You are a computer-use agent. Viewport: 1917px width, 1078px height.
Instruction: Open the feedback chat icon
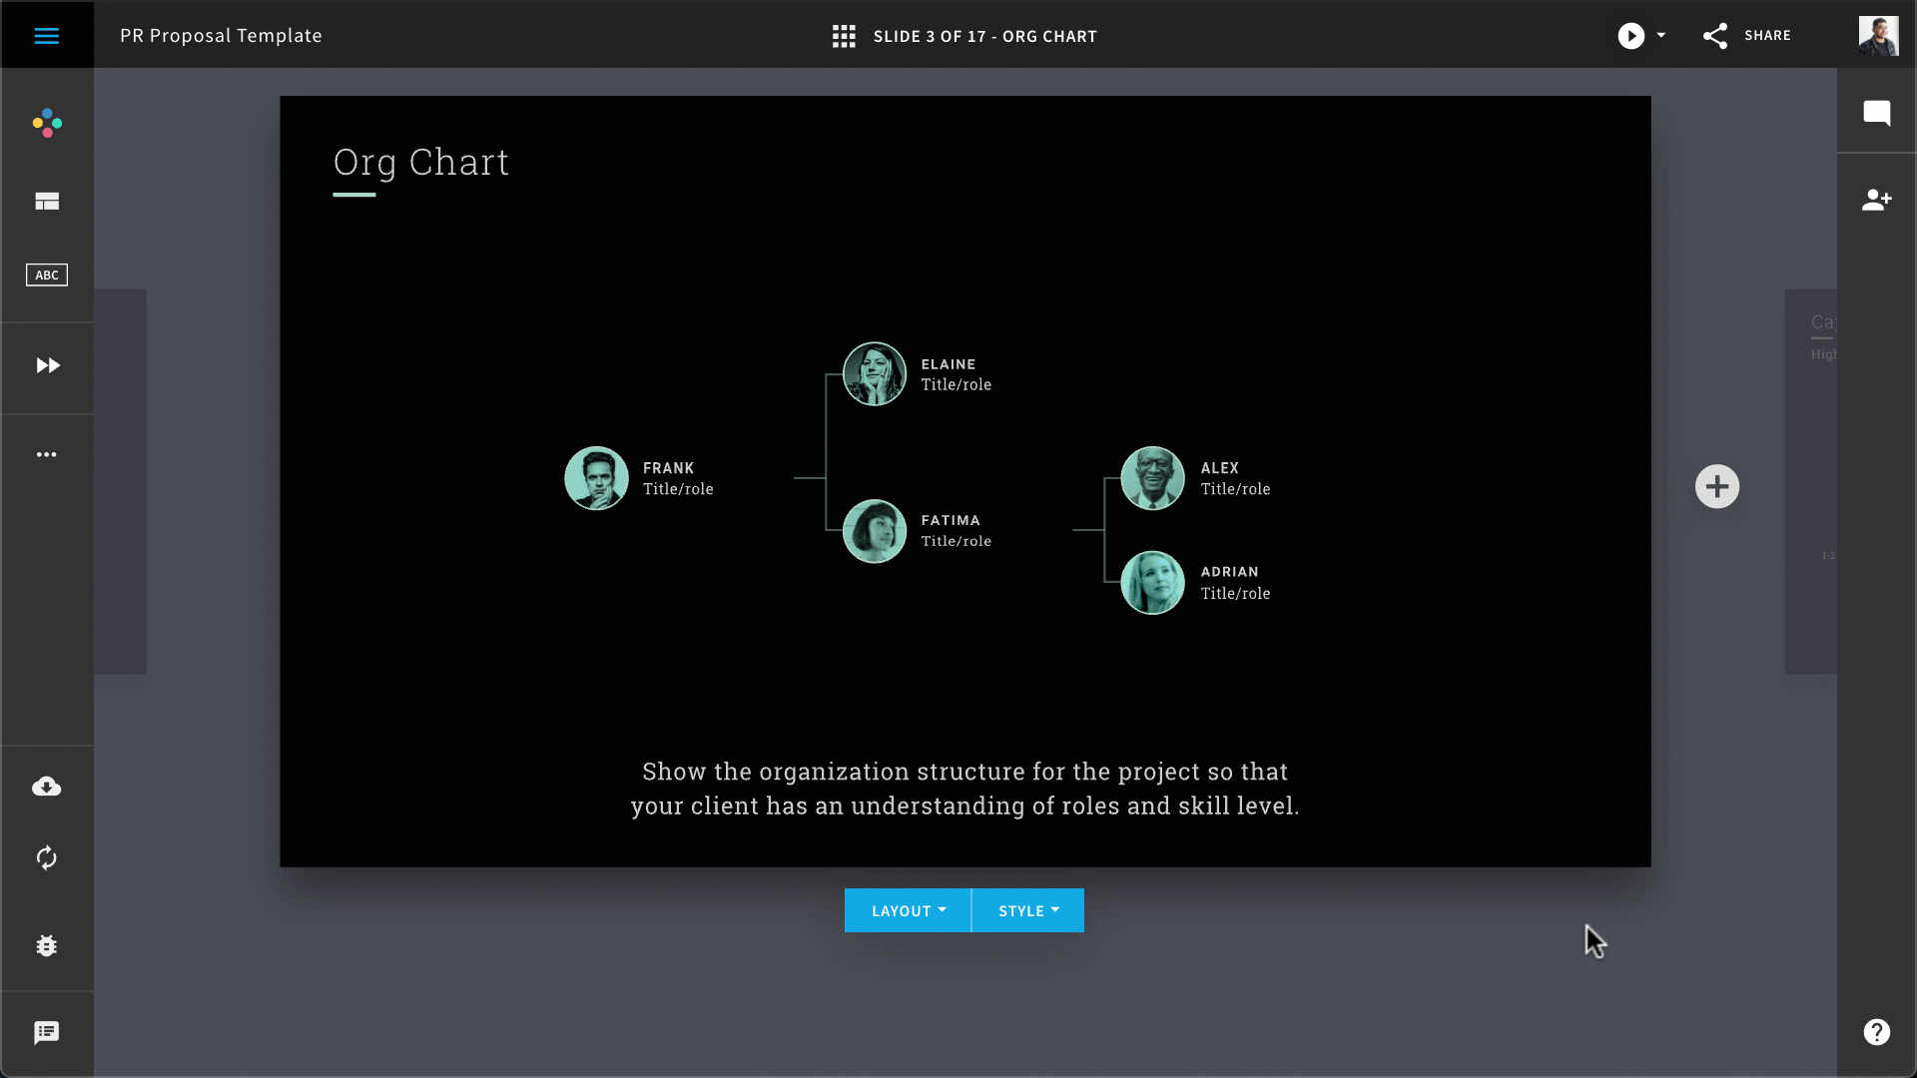pyautogui.click(x=46, y=1033)
